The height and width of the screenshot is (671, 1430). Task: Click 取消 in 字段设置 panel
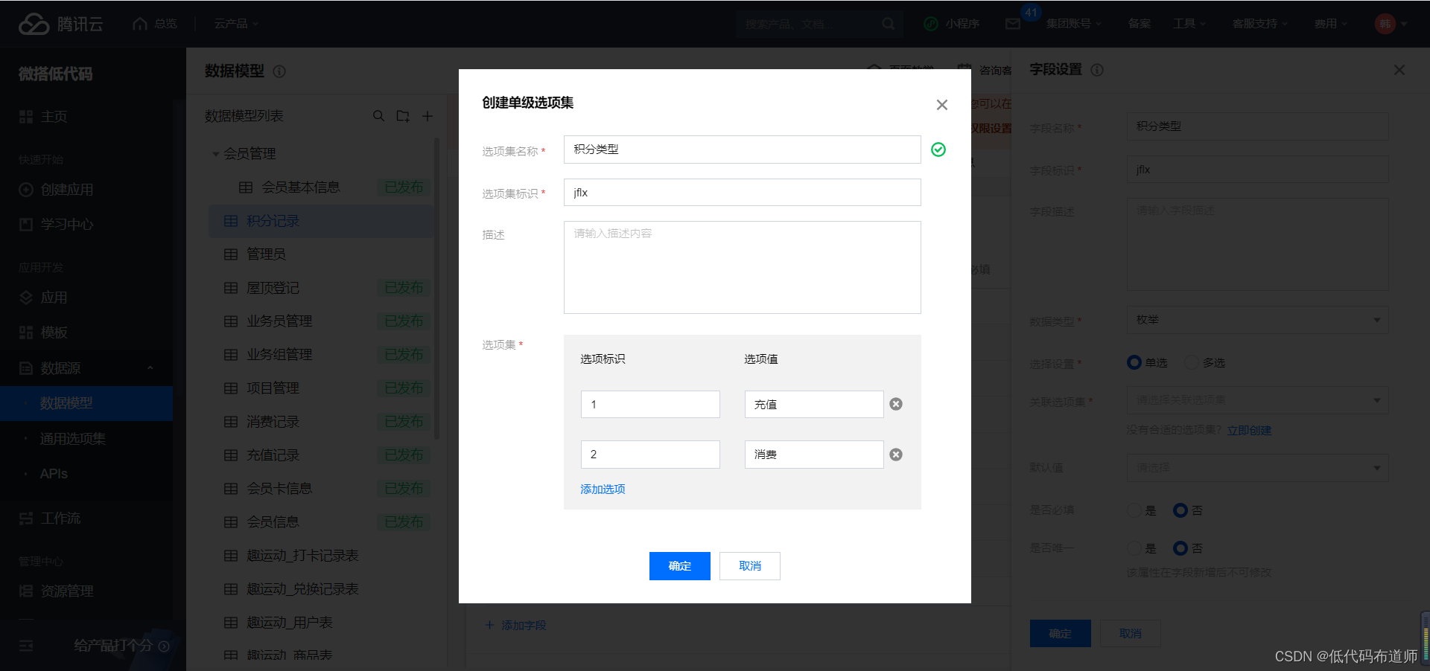(1131, 634)
